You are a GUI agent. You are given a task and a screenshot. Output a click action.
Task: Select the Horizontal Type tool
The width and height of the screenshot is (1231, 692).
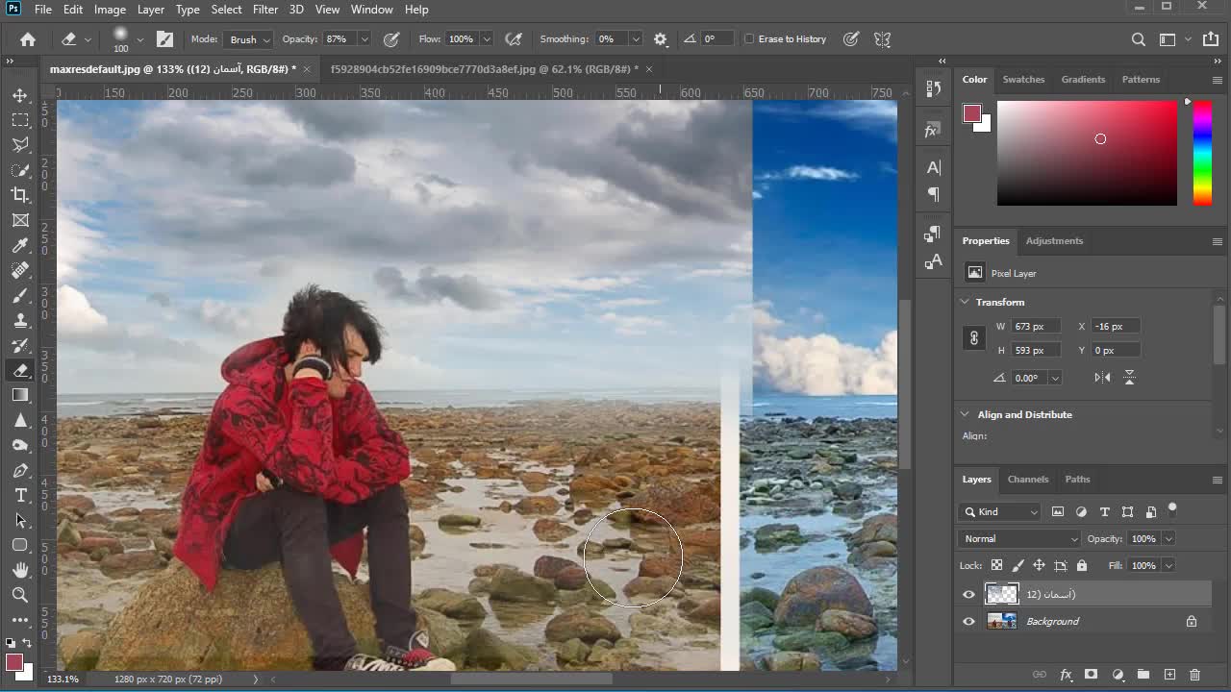[19, 495]
